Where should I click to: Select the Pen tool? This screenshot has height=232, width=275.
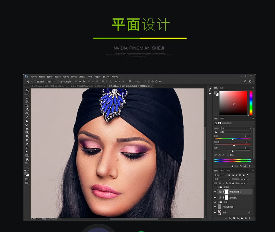27,144
